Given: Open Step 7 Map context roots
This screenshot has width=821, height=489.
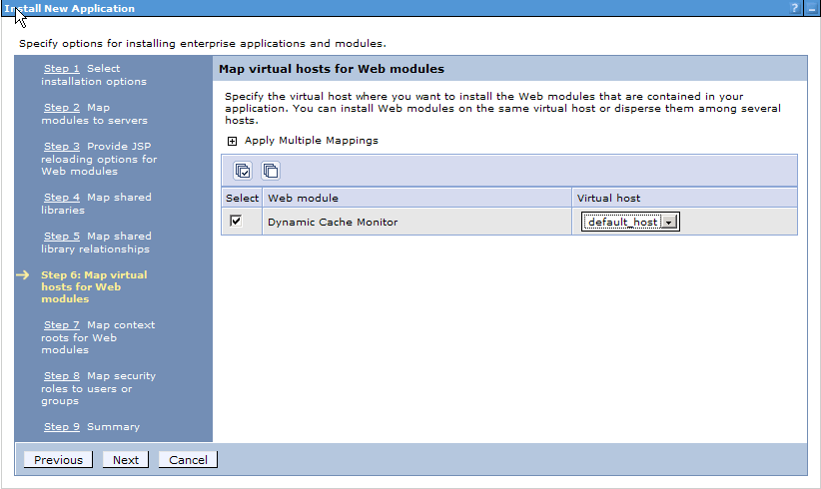Looking at the screenshot, I should (62, 324).
